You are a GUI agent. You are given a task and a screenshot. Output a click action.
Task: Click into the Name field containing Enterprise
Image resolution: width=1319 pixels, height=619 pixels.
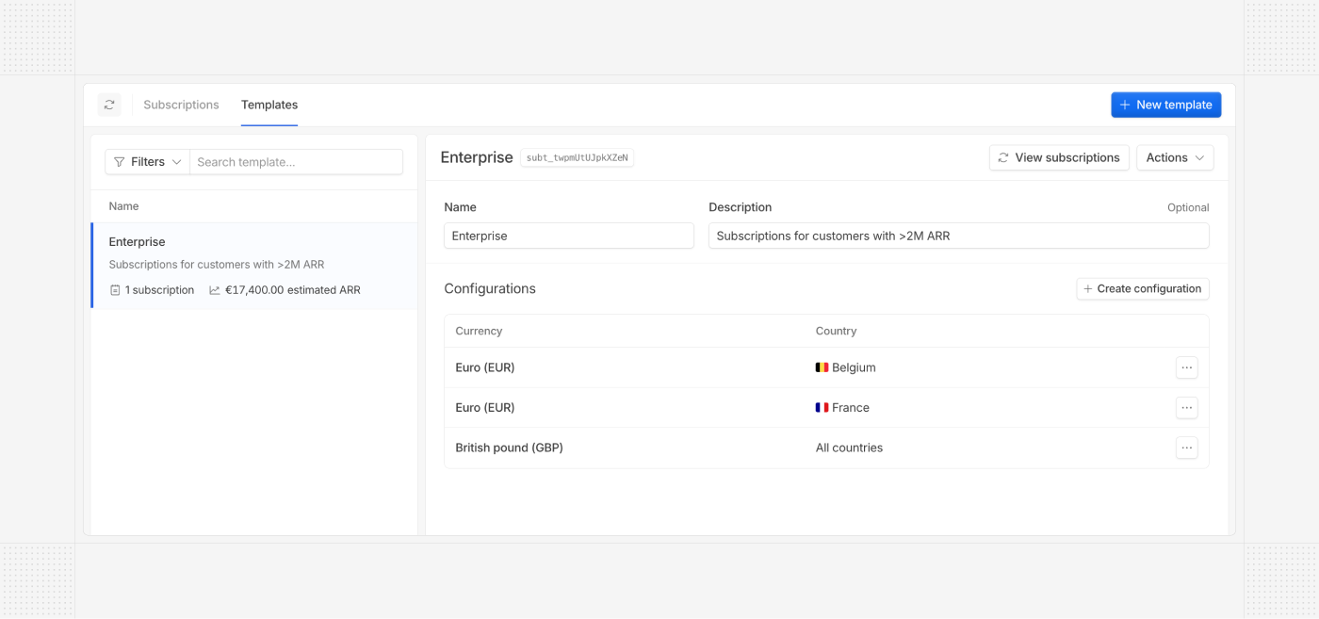click(x=568, y=236)
